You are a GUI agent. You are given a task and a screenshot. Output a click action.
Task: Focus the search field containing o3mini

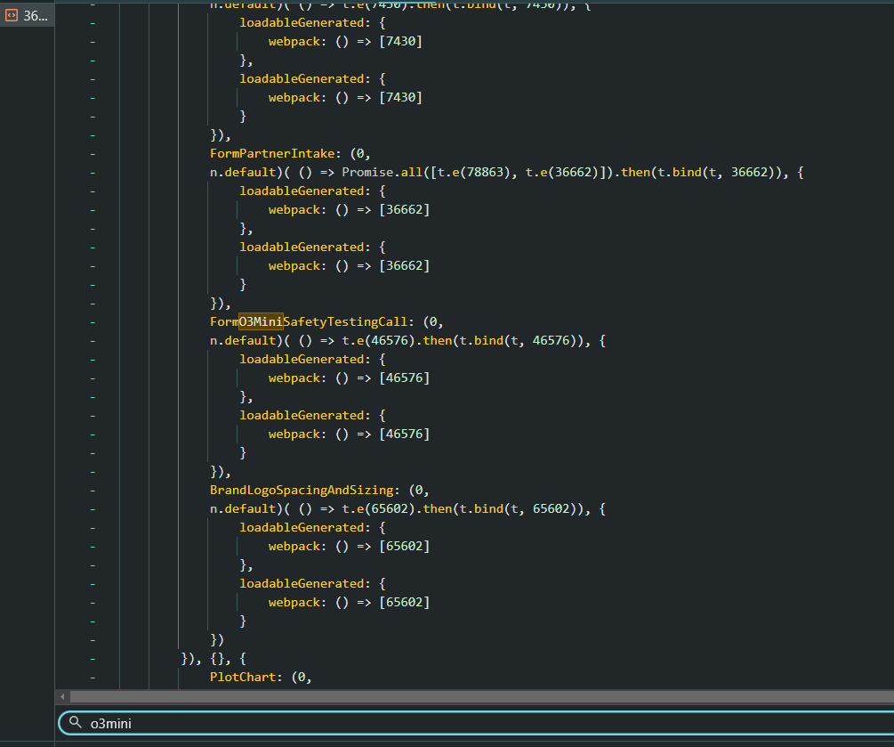click(x=476, y=723)
